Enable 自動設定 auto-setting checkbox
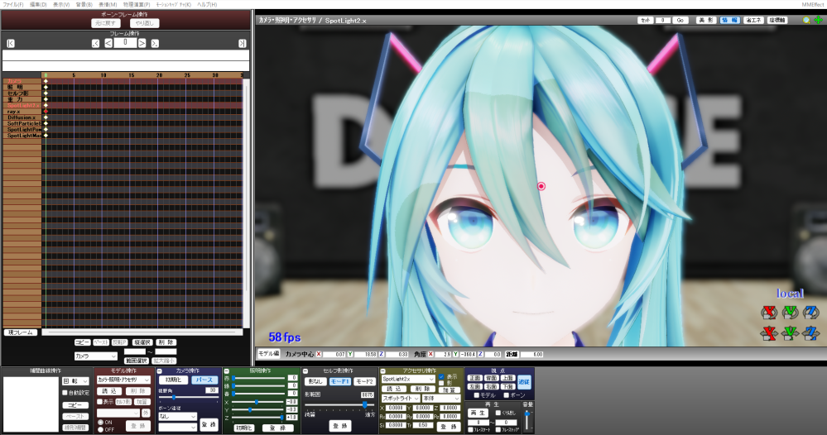This screenshot has height=435, width=827. [65, 392]
